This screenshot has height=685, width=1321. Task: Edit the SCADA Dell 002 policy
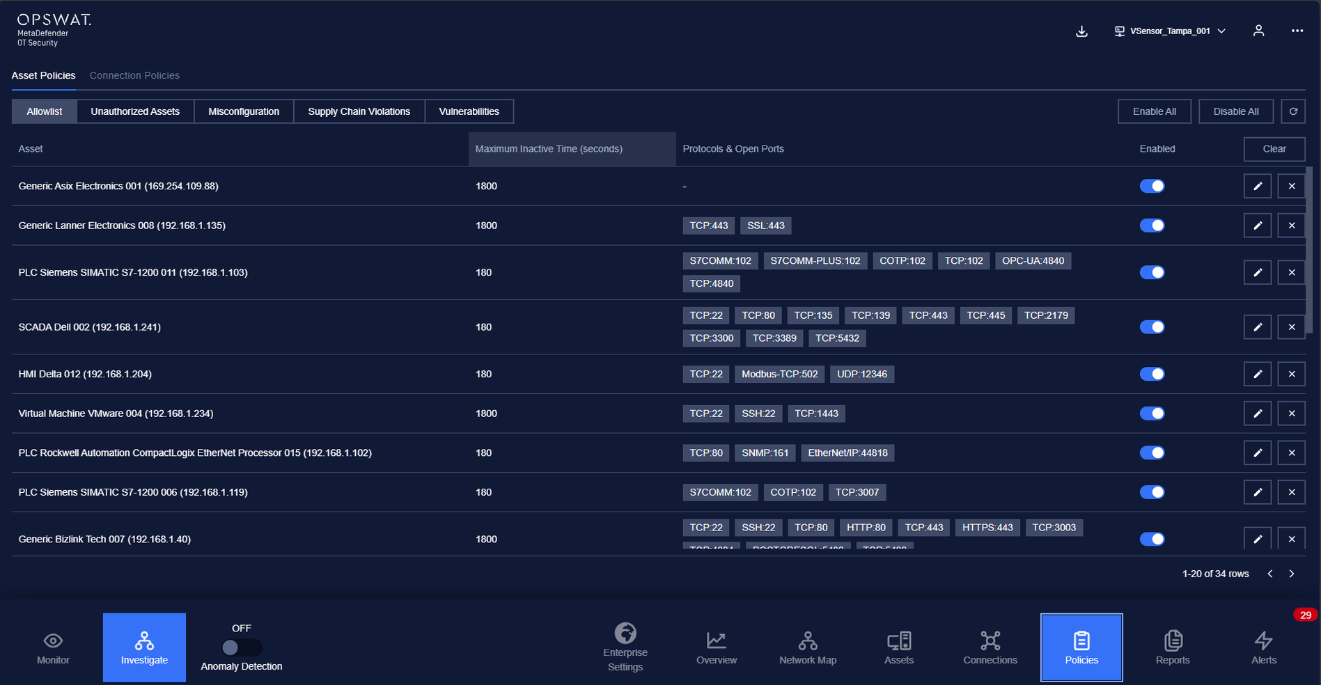point(1258,327)
